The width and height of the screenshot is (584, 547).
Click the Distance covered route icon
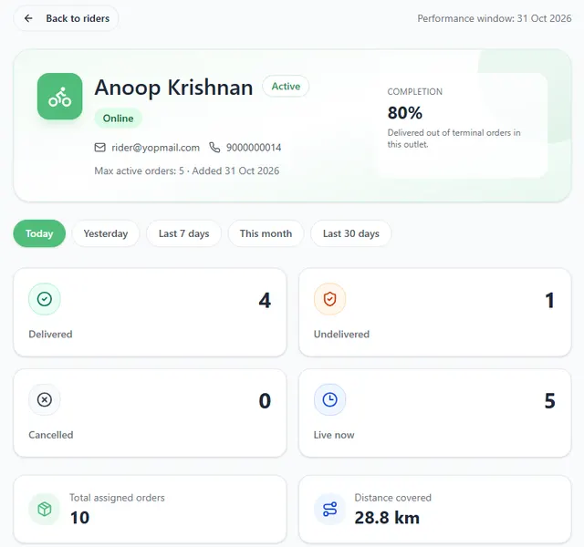point(329,509)
